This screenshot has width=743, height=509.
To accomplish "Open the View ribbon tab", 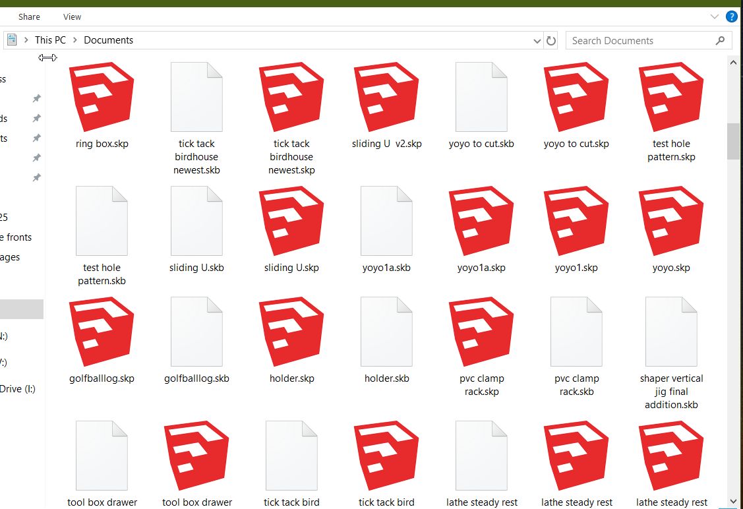I will point(72,16).
